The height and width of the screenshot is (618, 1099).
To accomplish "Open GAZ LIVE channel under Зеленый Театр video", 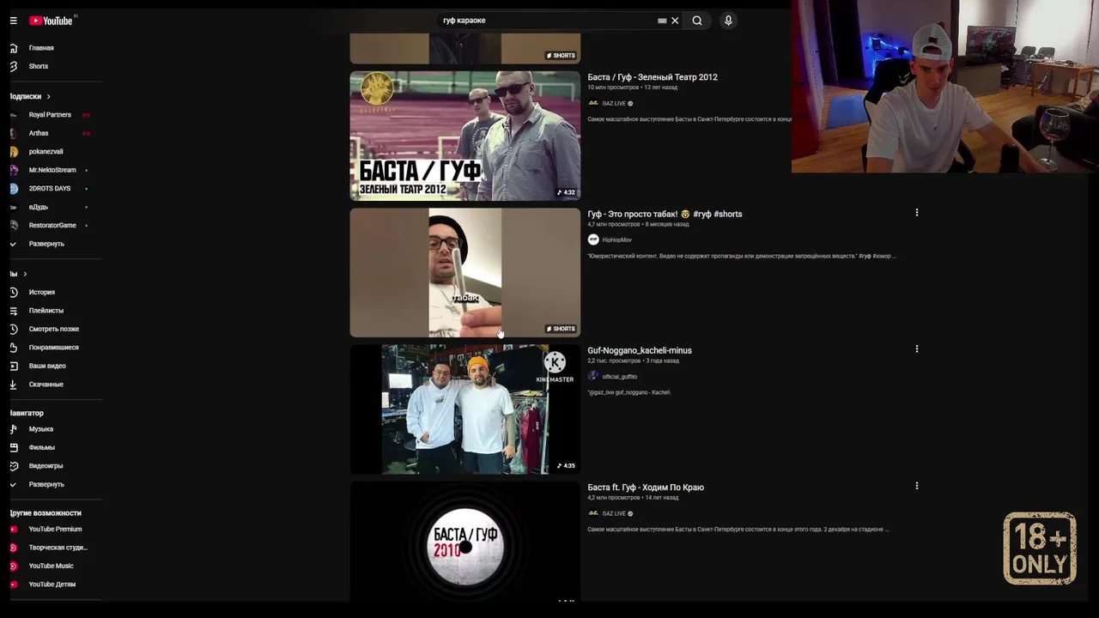I will [614, 103].
